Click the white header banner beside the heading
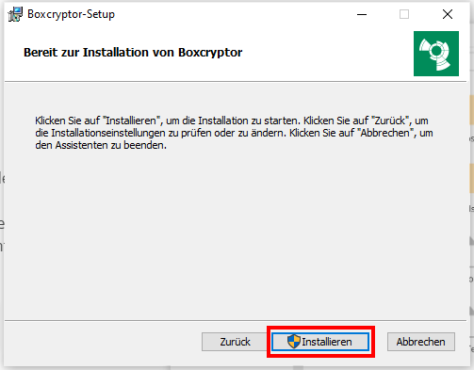Screen dimensions: 474x370 tap(327, 53)
